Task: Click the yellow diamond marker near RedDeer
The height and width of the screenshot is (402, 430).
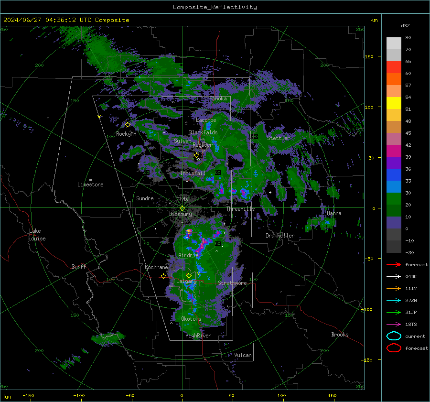Action: pyautogui.click(x=196, y=155)
